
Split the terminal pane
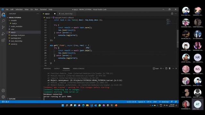[x=166, y=68]
